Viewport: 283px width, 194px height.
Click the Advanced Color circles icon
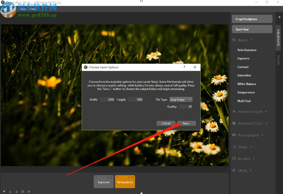point(234,123)
